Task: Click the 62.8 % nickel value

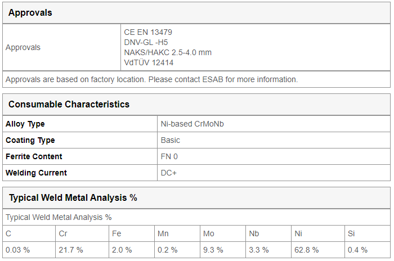Action: tap(307, 250)
